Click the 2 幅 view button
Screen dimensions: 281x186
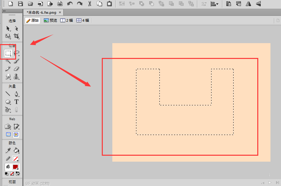67,20
